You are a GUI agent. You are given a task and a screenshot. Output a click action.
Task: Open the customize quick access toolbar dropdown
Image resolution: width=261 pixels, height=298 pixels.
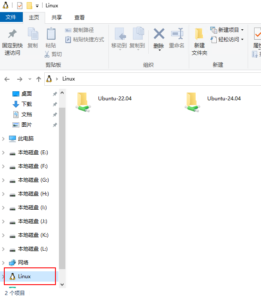pyautogui.click(x=37, y=6)
